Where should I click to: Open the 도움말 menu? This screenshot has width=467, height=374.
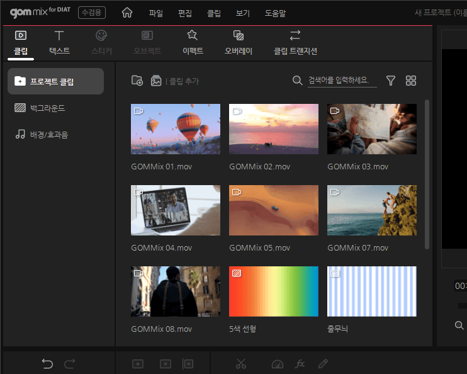click(x=275, y=13)
